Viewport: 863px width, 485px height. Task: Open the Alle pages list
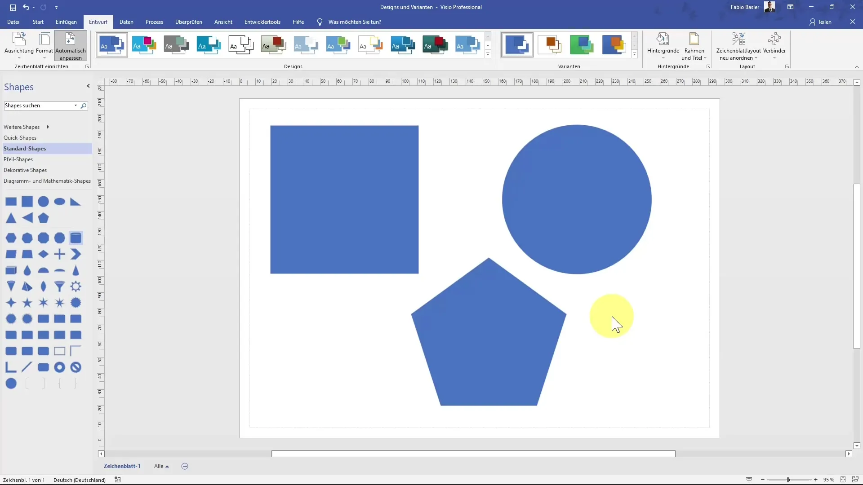161,466
